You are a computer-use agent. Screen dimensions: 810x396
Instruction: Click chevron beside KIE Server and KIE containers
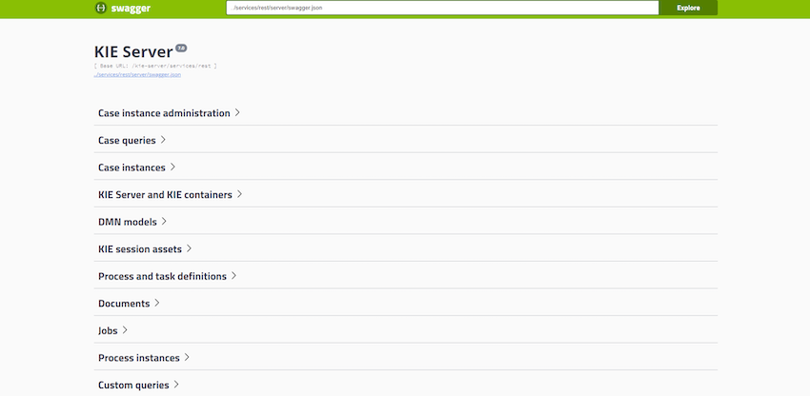coord(240,194)
